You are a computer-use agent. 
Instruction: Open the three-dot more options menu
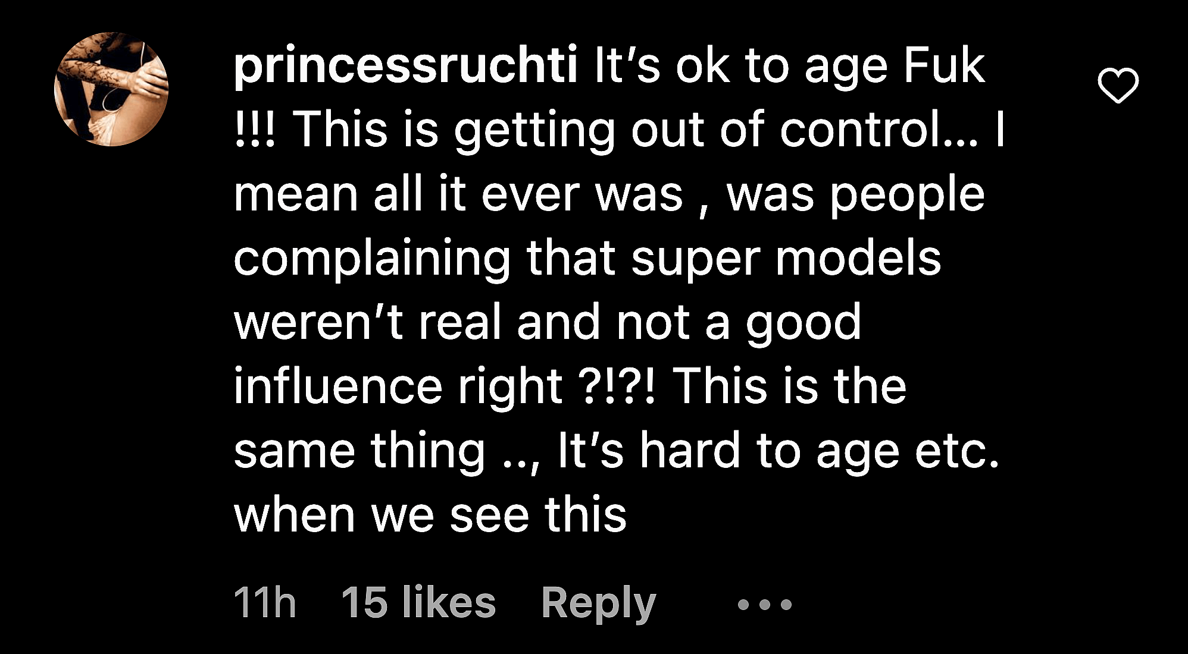coord(764,605)
